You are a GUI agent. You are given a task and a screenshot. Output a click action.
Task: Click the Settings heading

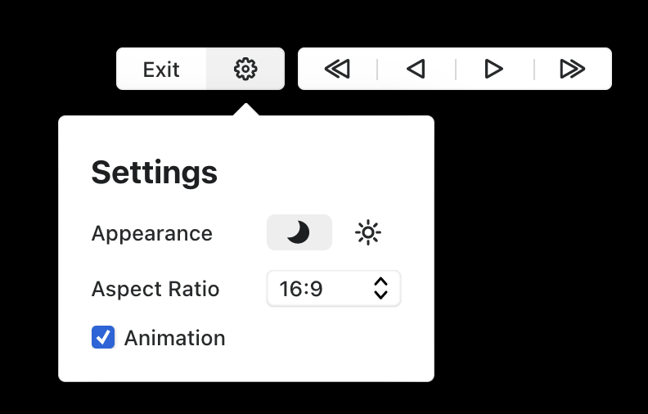pos(155,173)
